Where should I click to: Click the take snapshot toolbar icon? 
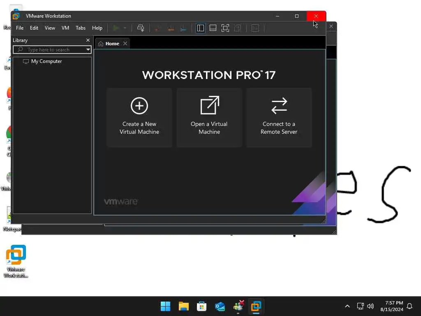click(157, 28)
